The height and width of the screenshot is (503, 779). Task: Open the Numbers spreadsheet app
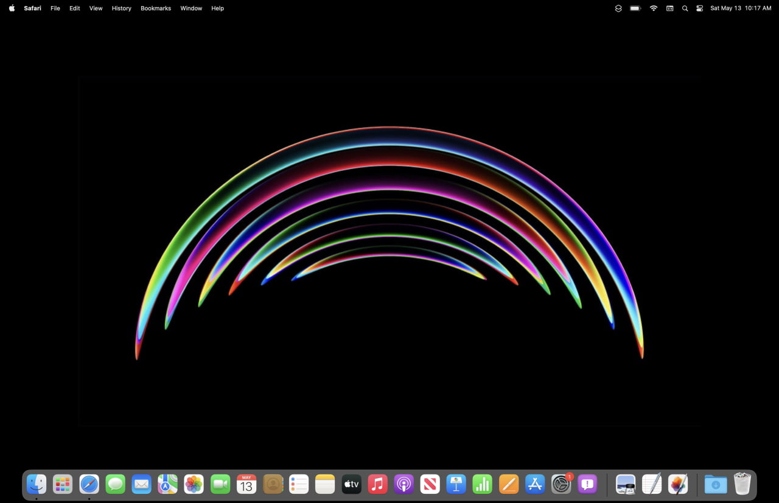(x=482, y=484)
